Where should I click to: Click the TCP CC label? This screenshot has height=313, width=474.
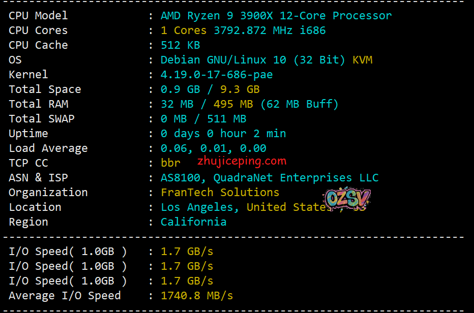[28, 163]
